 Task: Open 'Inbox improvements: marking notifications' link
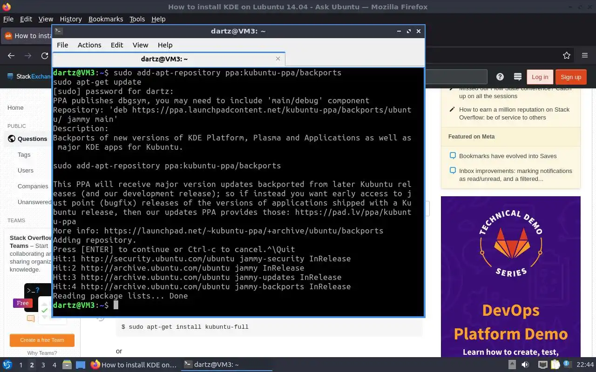tap(515, 175)
